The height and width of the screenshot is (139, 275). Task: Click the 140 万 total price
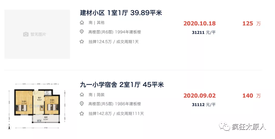(252, 96)
